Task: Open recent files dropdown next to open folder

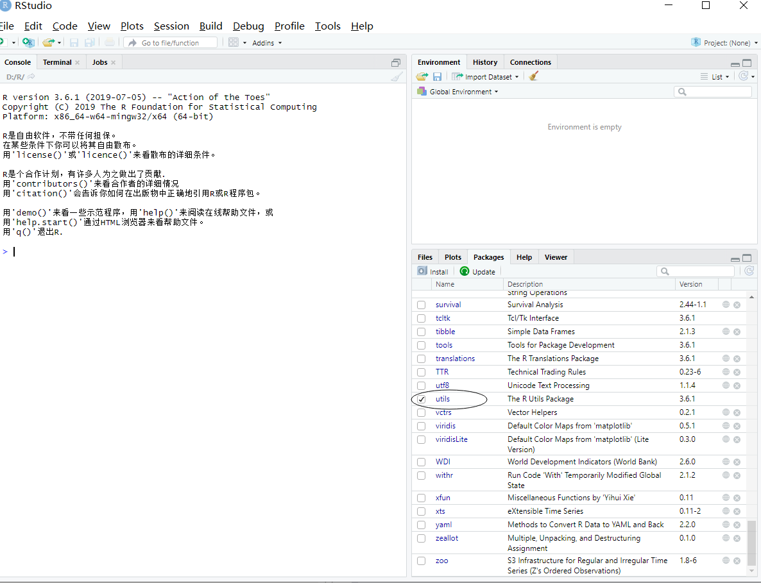Action: point(59,43)
